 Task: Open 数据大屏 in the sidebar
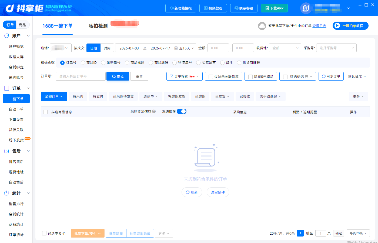coord(16,57)
